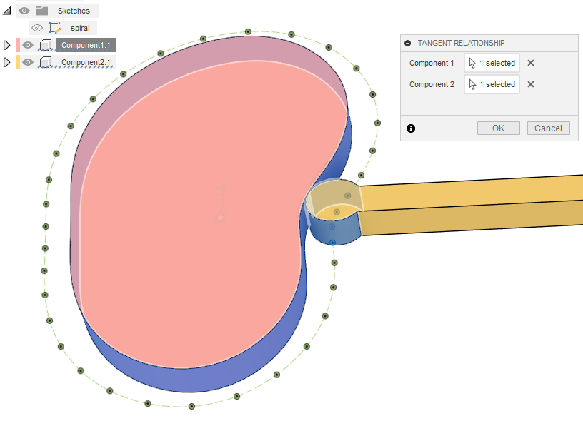Image resolution: width=583 pixels, height=426 pixels.
Task: Show the hidden spiral sketch
Action: 36,28
